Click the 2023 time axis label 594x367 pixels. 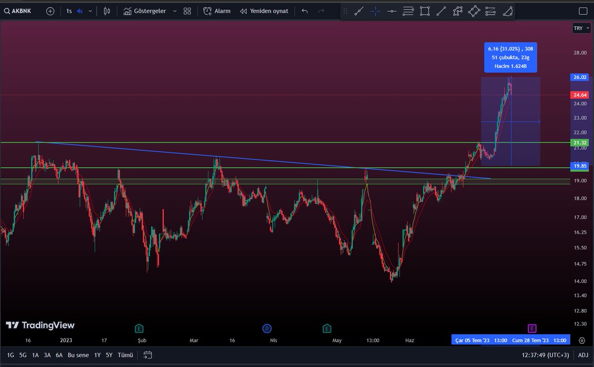[x=66, y=340]
